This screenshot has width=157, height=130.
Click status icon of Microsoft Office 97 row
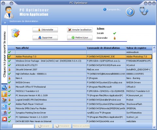[9, 87]
